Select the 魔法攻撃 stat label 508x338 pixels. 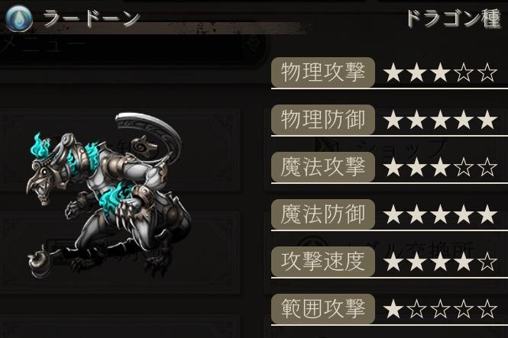tap(323, 167)
